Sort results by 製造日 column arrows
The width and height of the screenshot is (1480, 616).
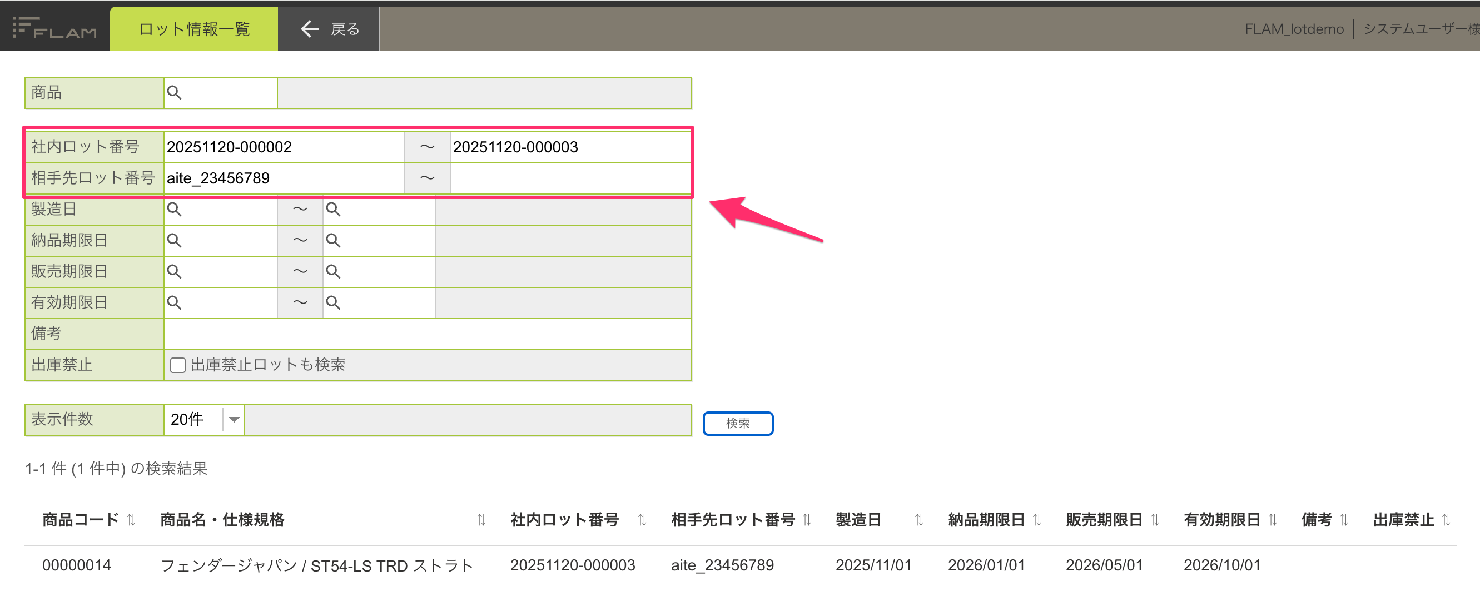919,519
